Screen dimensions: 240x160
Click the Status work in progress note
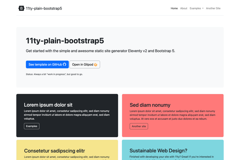pos(54,74)
